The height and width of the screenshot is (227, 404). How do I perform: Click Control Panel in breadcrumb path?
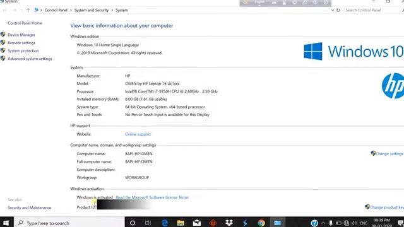coord(56,10)
